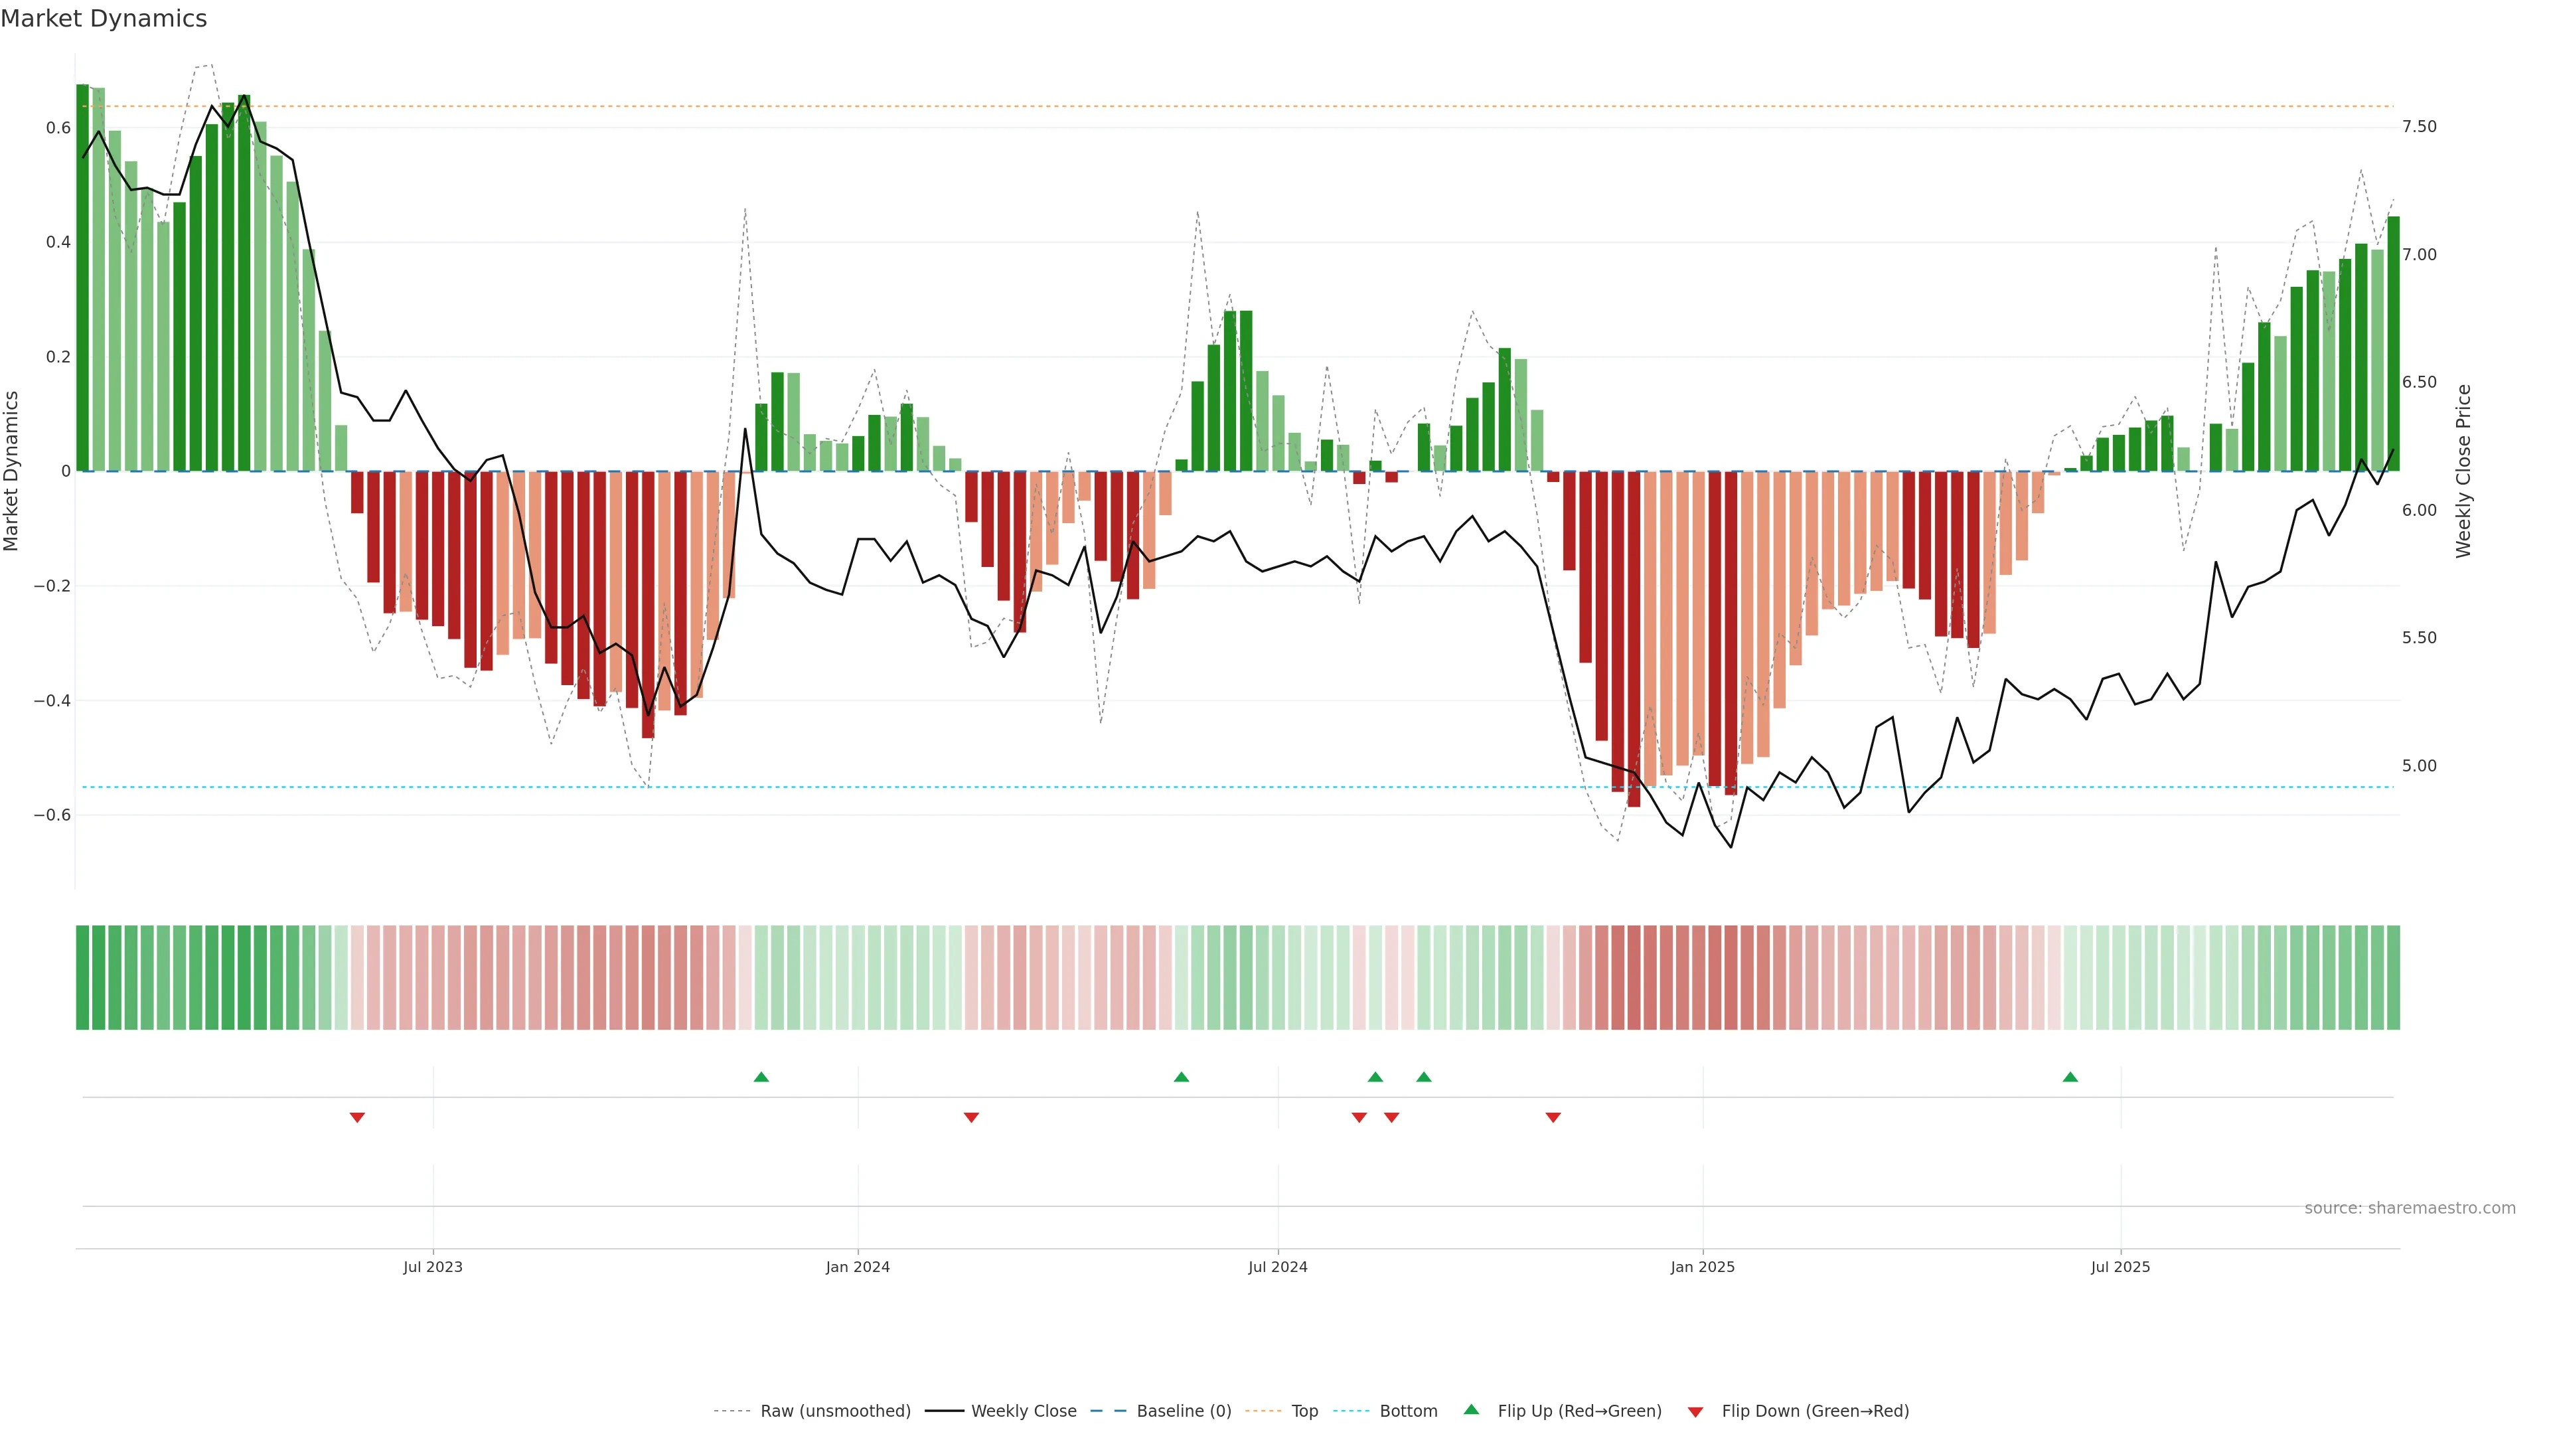Toggle the Baseline (0) legend entry
The image size is (2549, 1434).
(1184, 1411)
